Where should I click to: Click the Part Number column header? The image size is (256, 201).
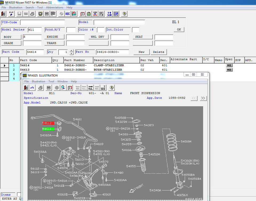[x=78, y=60]
